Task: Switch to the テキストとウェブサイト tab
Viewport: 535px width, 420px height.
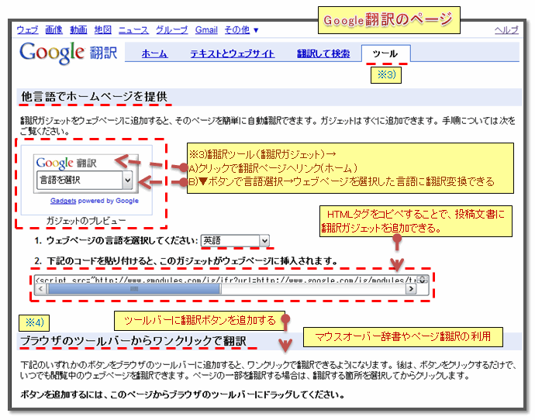Action: [232, 53]
